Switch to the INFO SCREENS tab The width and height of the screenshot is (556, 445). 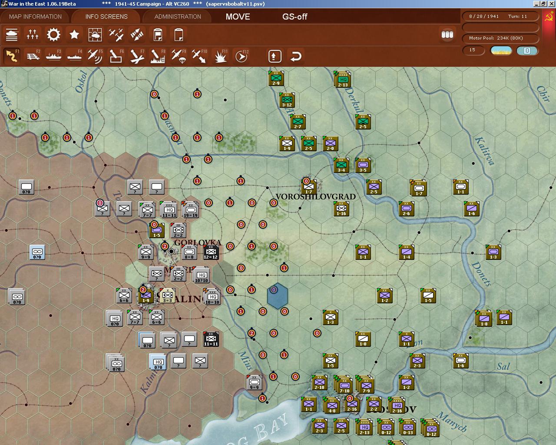click(106, 17)
